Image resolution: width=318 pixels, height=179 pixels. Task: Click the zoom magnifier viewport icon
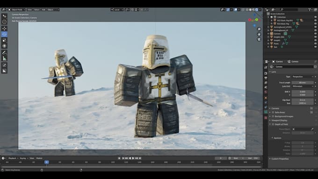259,29
